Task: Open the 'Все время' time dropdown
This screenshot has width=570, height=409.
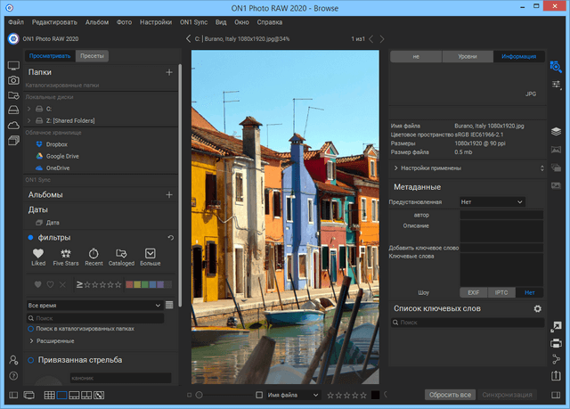Action: 94,306
